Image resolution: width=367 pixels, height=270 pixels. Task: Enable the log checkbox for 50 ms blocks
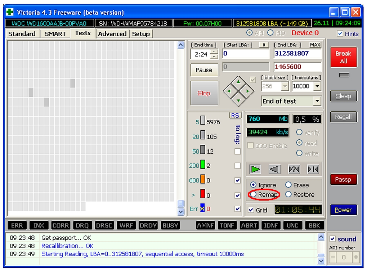[238, 151]
